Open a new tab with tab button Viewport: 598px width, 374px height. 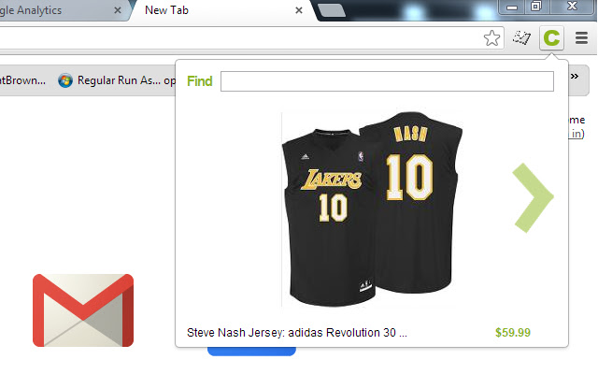click(x=332, y=10)
